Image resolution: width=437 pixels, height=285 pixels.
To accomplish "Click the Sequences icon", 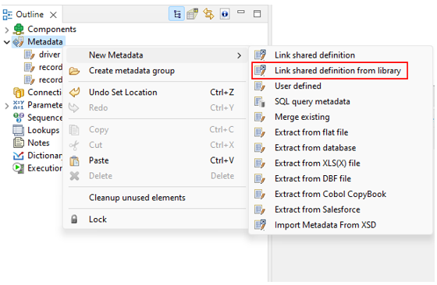I will point(19,118).
